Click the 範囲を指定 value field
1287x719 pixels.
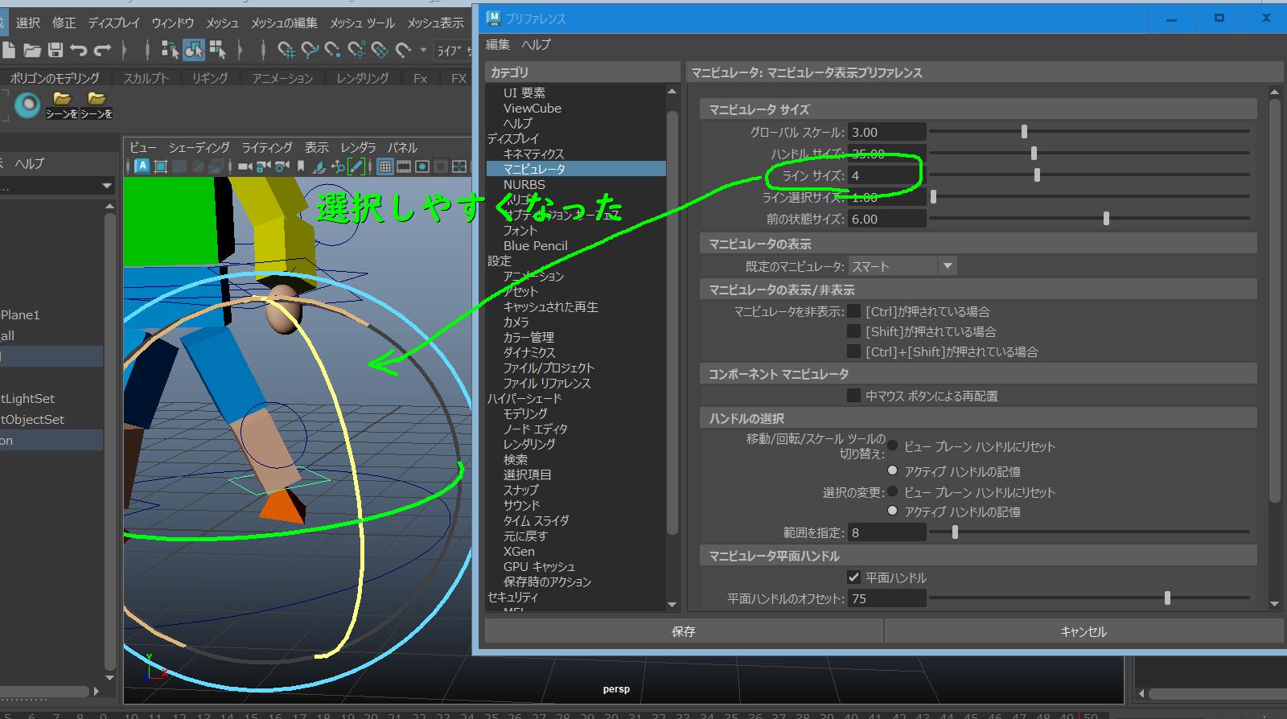tap(886, 532)
